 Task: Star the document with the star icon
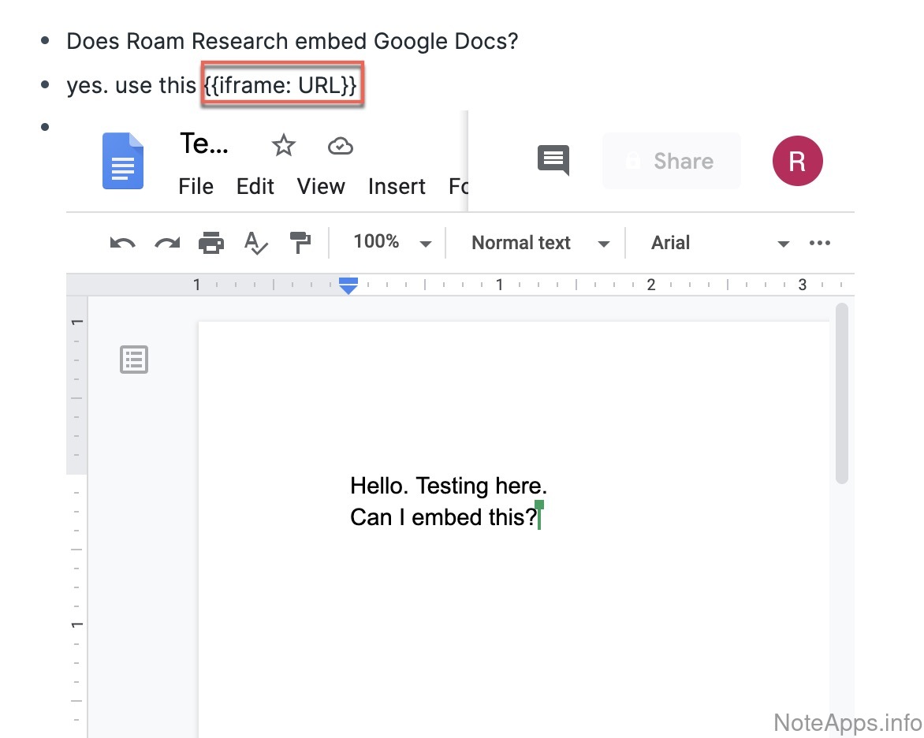tap(283, 145)
